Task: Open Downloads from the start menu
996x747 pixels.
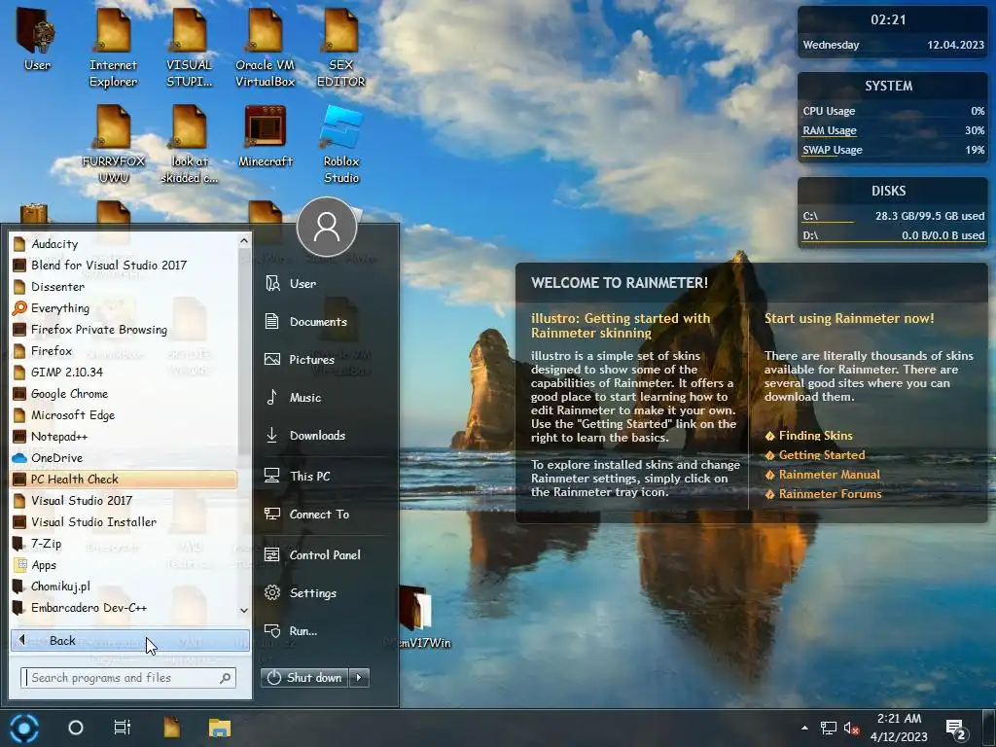Action: [324, 435]
